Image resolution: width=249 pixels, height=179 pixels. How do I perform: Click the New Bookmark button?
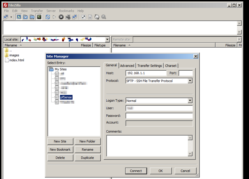pos(60,150)
